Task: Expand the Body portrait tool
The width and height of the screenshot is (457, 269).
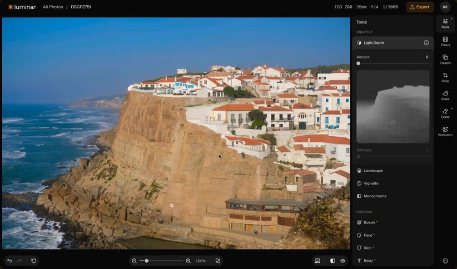Action: coord(393,261)
